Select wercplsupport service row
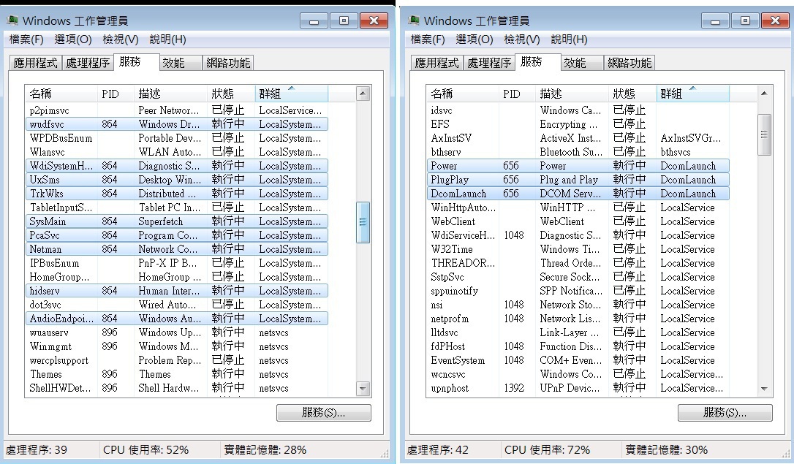The width and height of the screenshot is (794, 464). pyautogui.click(x=177, y=360)
